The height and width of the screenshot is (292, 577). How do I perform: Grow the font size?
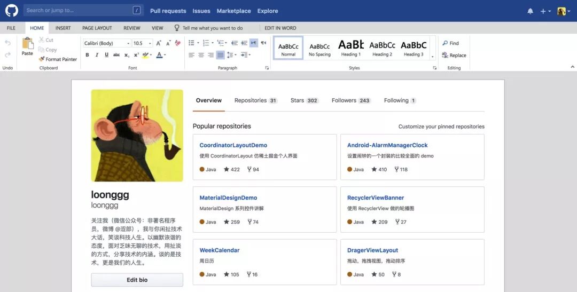159,43
